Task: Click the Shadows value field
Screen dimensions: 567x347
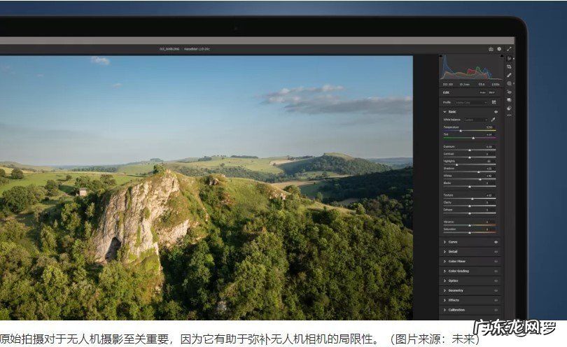Action: [x=489, y=169]
